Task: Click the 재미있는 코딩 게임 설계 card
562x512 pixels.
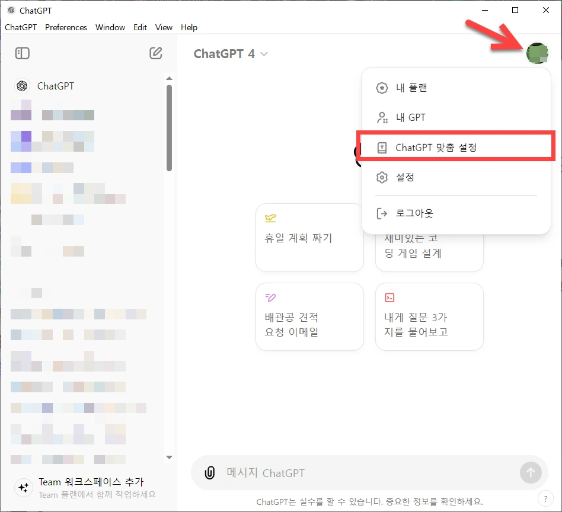Action: pos(429,252)
